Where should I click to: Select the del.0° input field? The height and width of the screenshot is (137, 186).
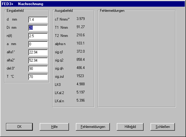click(x=38, y=69)
